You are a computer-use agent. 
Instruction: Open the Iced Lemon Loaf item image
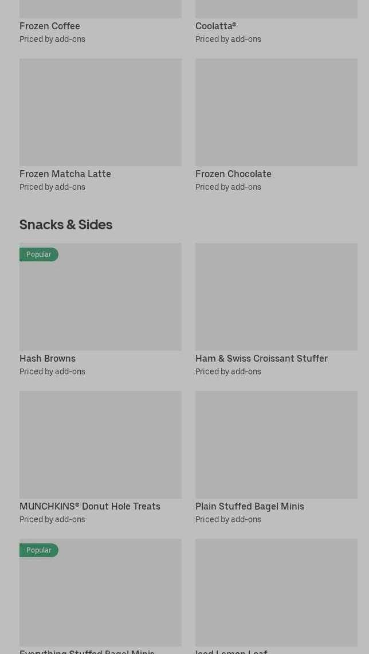[x=276, y=592]
